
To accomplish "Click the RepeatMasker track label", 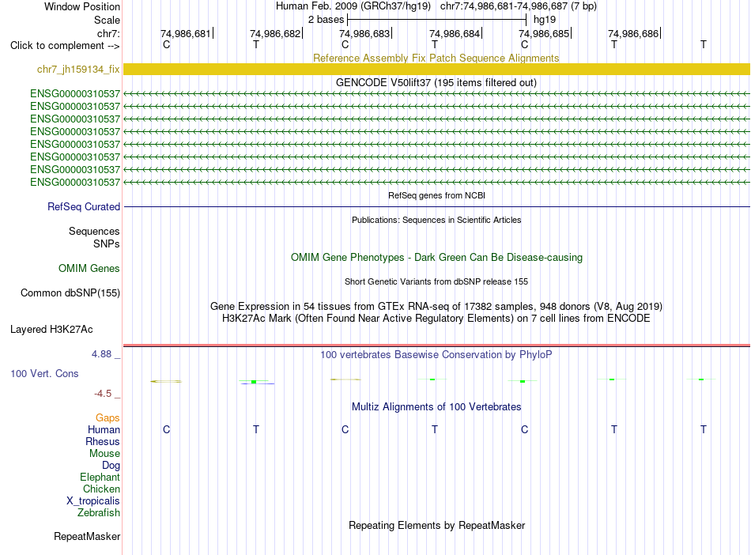I will click(x=87, y=537).
